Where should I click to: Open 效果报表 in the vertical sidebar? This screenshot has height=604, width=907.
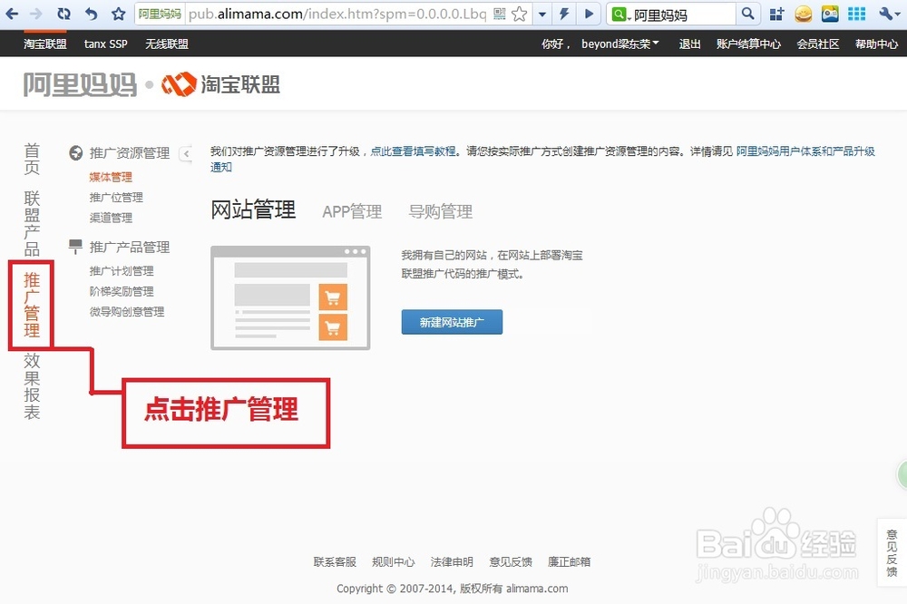pyautogui.click(x=32, y=386)
